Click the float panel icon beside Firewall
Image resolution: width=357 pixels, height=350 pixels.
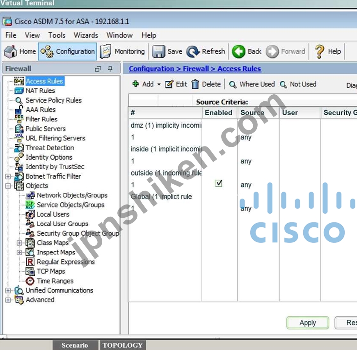point(98,69)
